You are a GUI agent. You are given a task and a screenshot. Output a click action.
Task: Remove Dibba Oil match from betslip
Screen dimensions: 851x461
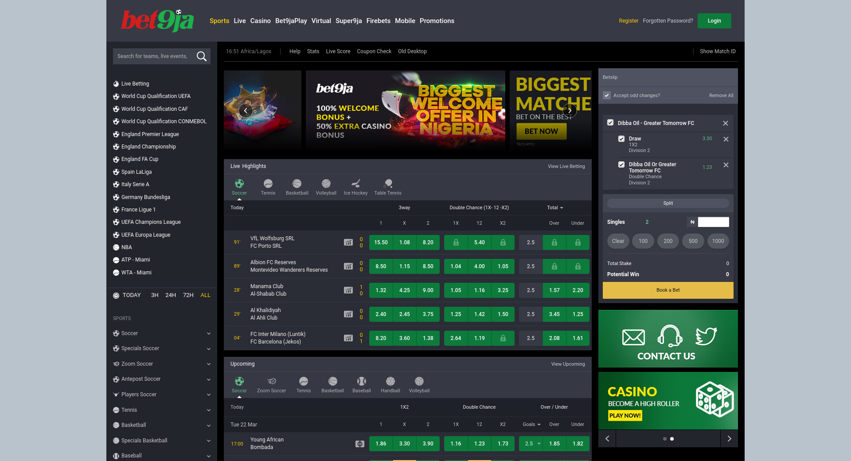tap(726, 123)
